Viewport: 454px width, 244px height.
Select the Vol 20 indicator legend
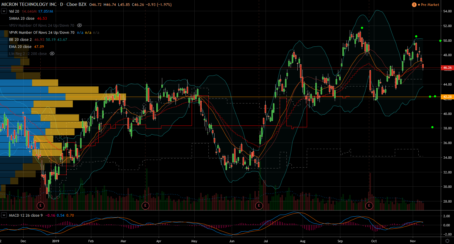(14, 11)
